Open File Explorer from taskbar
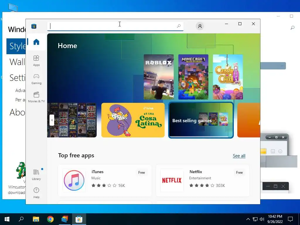Screen dimensions: 300x225 [36, 219]
